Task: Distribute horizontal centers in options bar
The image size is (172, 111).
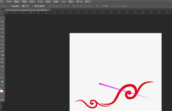Action: coord(88,6)
